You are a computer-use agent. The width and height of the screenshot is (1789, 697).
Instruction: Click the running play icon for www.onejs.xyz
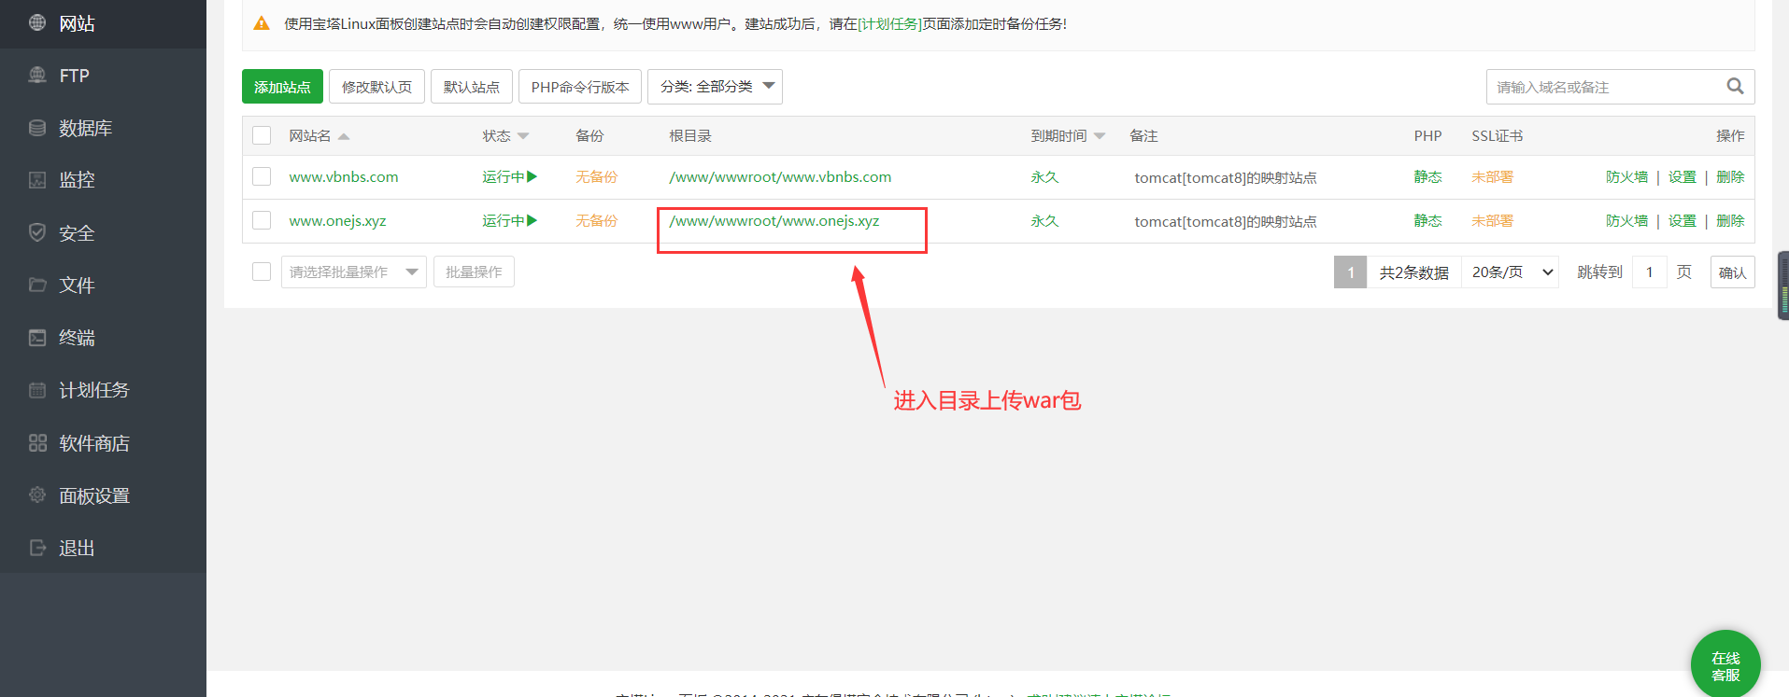click(532, 220)
